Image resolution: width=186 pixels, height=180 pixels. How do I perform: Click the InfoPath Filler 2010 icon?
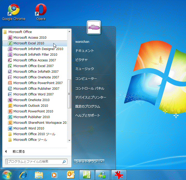[x=10, y=55]
